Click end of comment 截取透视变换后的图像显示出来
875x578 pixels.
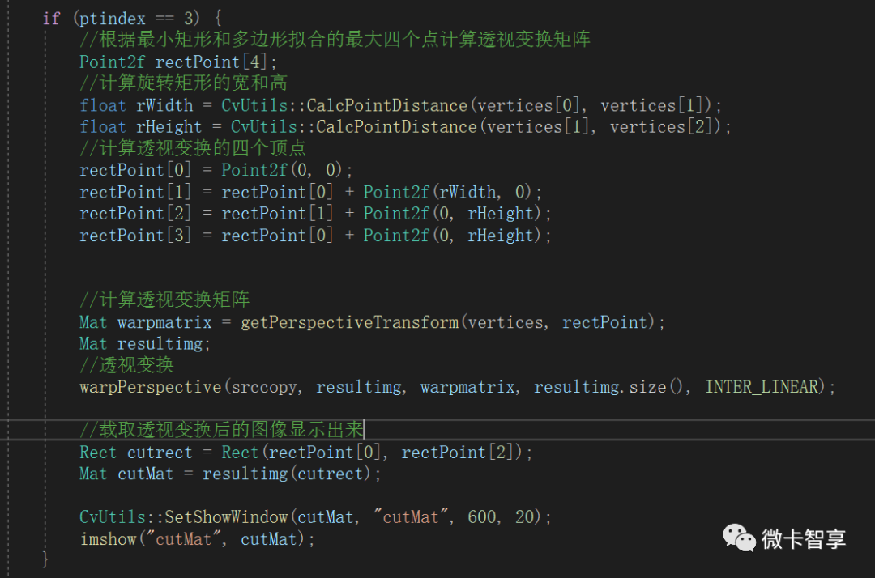coord(363,429)
